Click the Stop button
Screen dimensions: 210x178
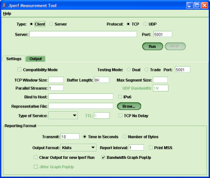(175, 46)
